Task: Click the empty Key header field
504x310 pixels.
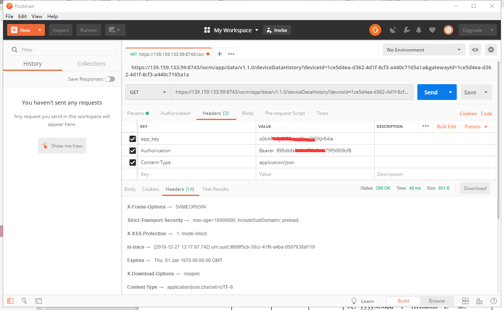Action: [x=196, y=174]
